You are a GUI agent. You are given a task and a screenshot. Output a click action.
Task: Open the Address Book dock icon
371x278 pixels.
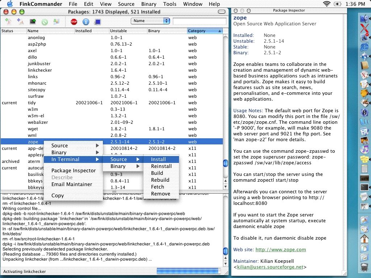364,65
